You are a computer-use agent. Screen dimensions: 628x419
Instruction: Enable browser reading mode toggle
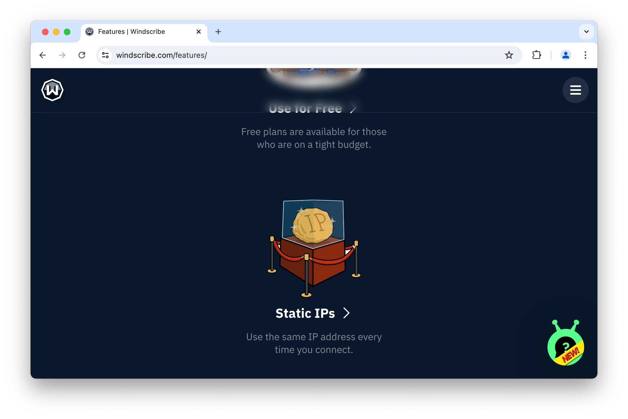click(x=105, y=55)
